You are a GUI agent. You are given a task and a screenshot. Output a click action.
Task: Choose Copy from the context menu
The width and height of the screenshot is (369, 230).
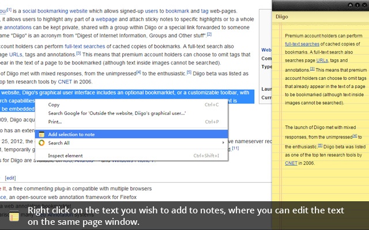point(131,105)
